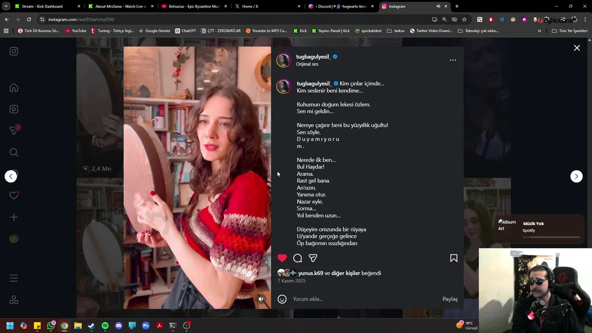Switch to About MrsSiena tab
This screenshot has width=592, height=333.
pyautogui.click(x=121, y=6)
